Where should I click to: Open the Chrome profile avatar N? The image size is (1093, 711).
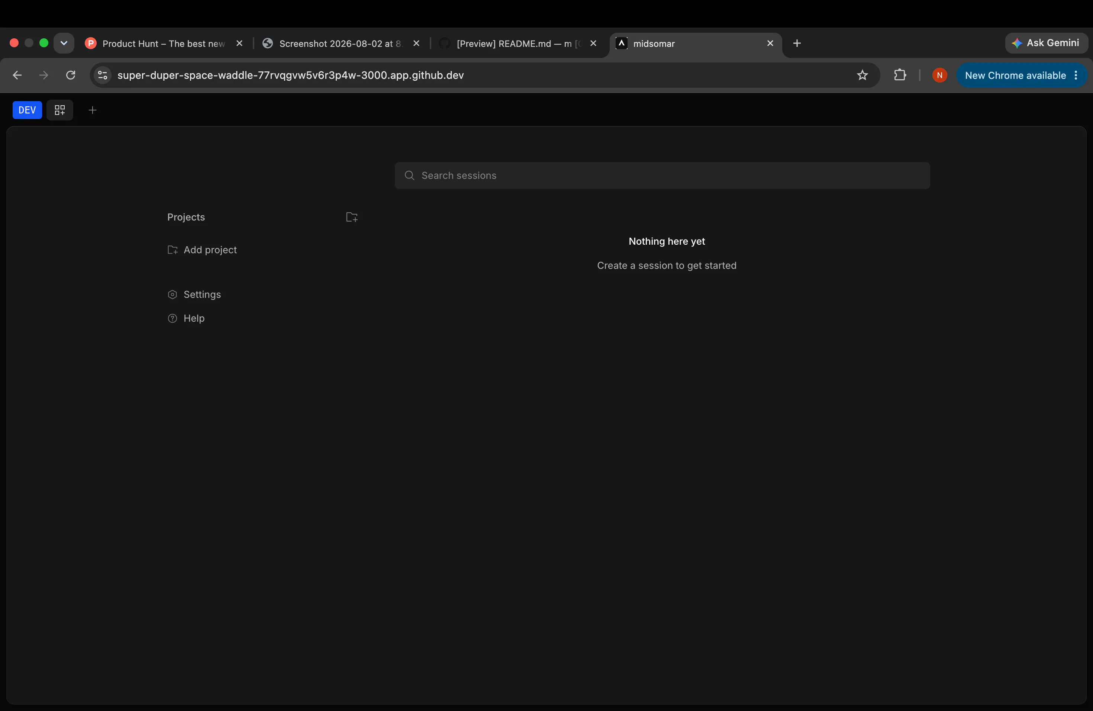pyautogui.click(x=939, y=75)
